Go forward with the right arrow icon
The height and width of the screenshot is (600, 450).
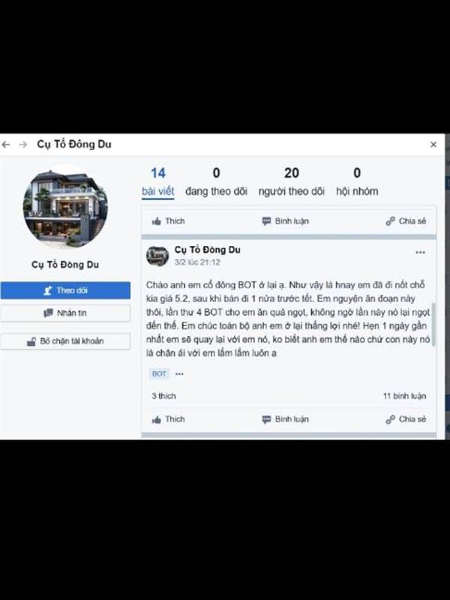pyautogui.click(x=23, y=144)
